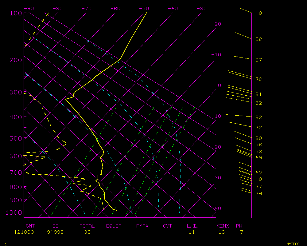This screenshot has height=246, width=307.
Task: Click the 200 pressure level label
Action: [15, 60]
